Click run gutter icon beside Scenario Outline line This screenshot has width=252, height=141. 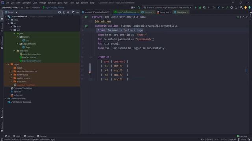(87, 26)
